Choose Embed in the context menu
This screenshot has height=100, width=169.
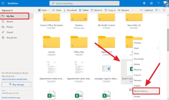pos(146,86)
